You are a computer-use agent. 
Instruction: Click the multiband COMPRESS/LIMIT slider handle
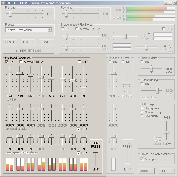coord(95,151)
